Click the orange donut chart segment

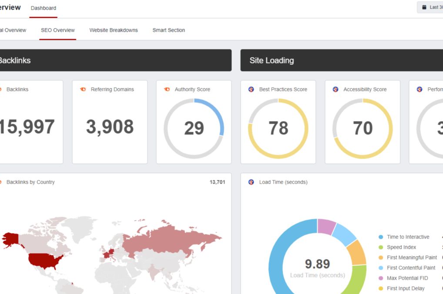click(x=357, y=253)
